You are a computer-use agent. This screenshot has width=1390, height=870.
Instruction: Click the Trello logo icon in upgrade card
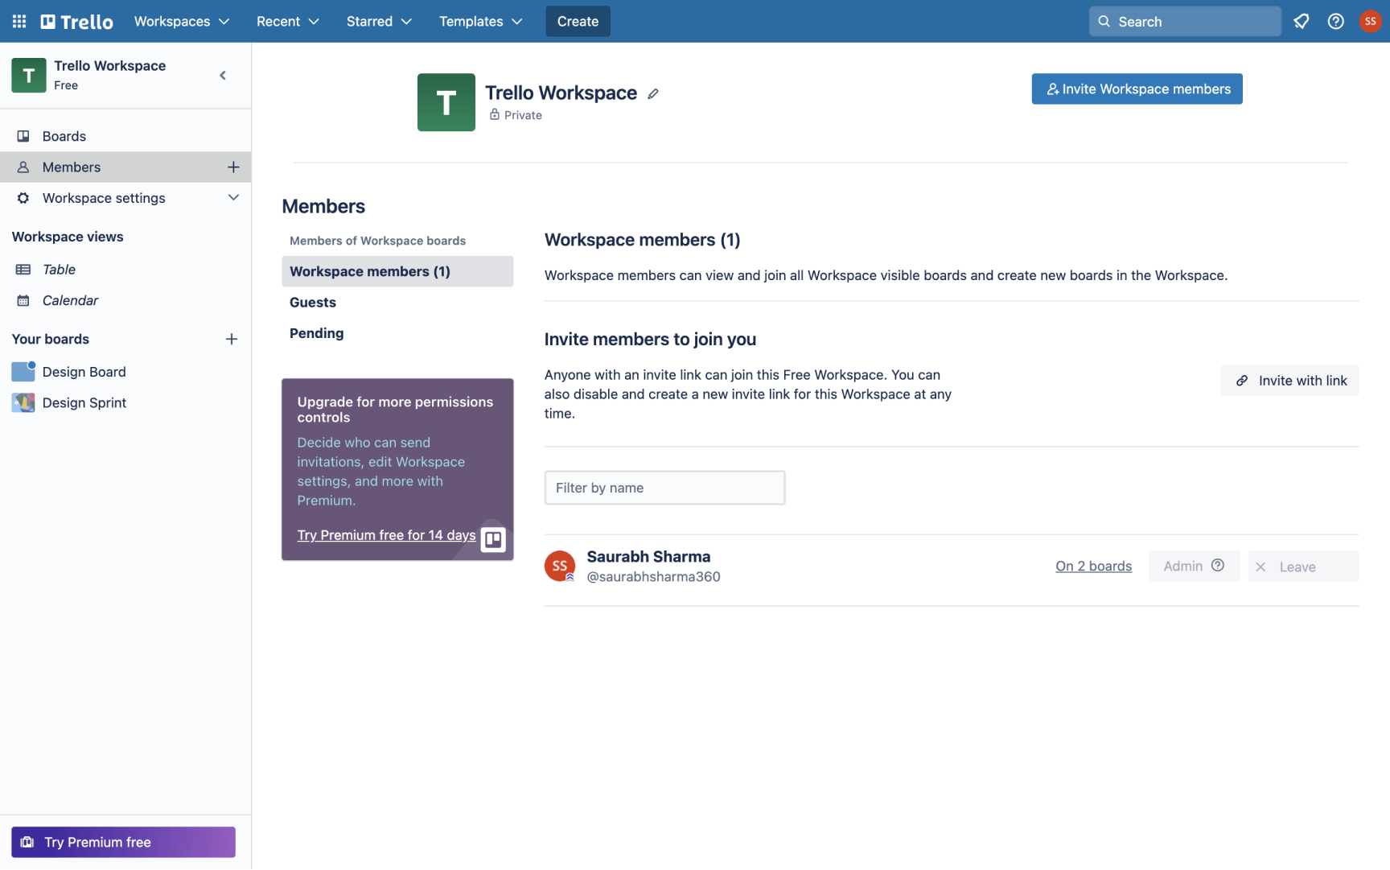coord(493,539)
